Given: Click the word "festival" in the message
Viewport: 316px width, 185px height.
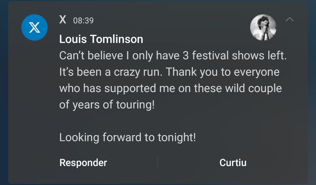Looking at the screenshot, I should (x=210, y=56).
